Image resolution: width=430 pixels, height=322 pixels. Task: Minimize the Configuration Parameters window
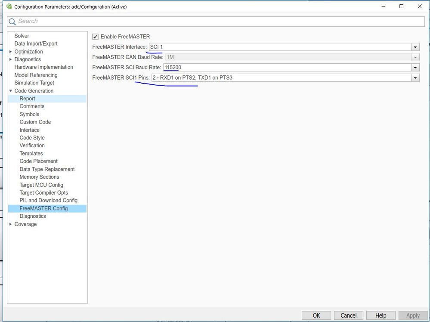click(x=384, y=6)
